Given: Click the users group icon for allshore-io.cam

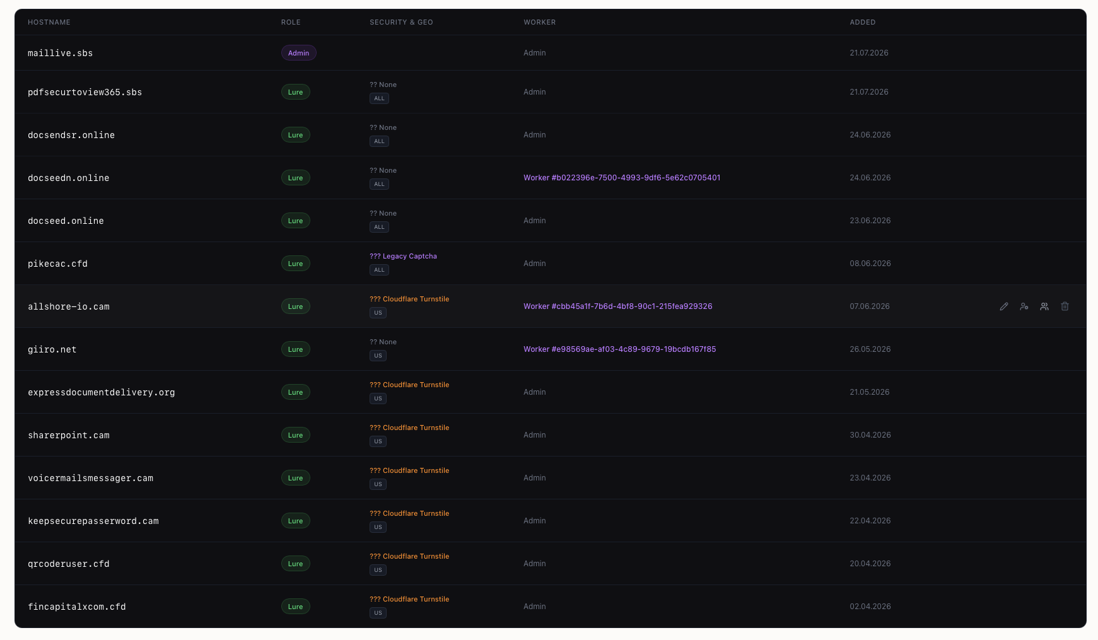Looking at the screenshot, I should tap(1044, 306).
